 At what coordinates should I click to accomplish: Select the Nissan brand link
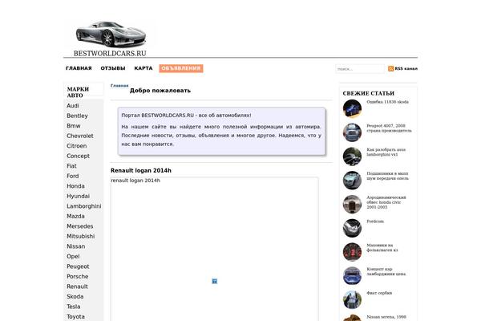[76, 246]
